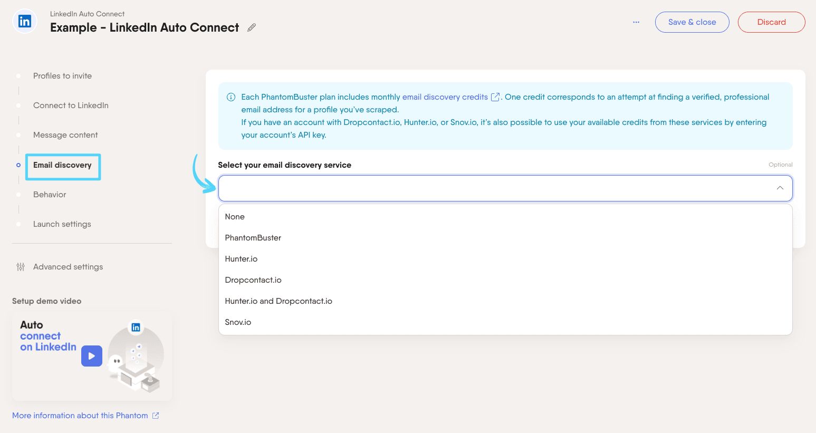The width and height of the screenshot is (816, 433).
Task: Select None from the service list
Action: tap(235, 217)
